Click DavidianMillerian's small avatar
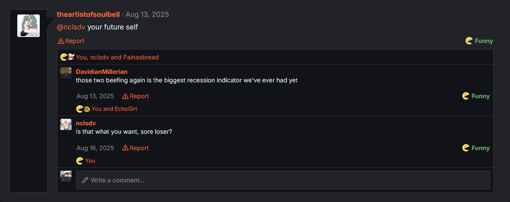This screenshot has width=510, height=202. coord(66,72)
